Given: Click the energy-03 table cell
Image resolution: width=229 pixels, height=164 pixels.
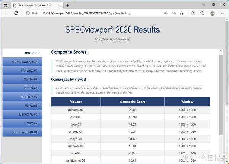Looking at the screenshot, I should tap(76, 132).
